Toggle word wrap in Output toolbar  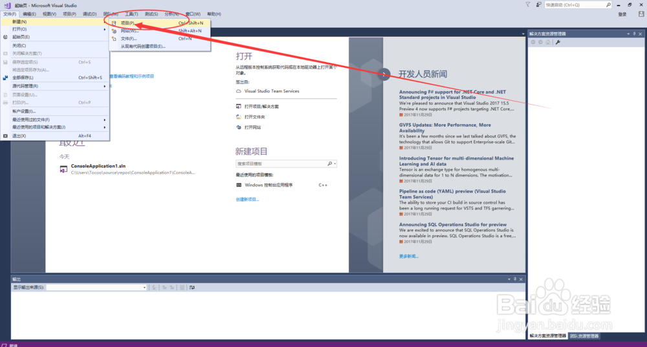(x=192, y=288)
